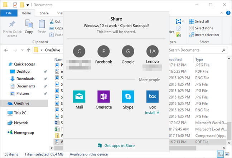The width and height of the screenshot is (232, 158).
Task: Click the Properties checkmark icon in the title bar
Action: point(15,5)
